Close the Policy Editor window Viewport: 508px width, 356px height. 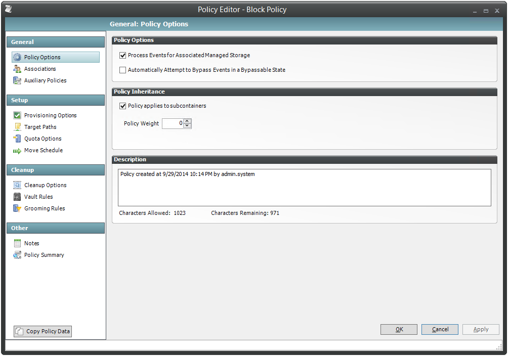point(497,11)
